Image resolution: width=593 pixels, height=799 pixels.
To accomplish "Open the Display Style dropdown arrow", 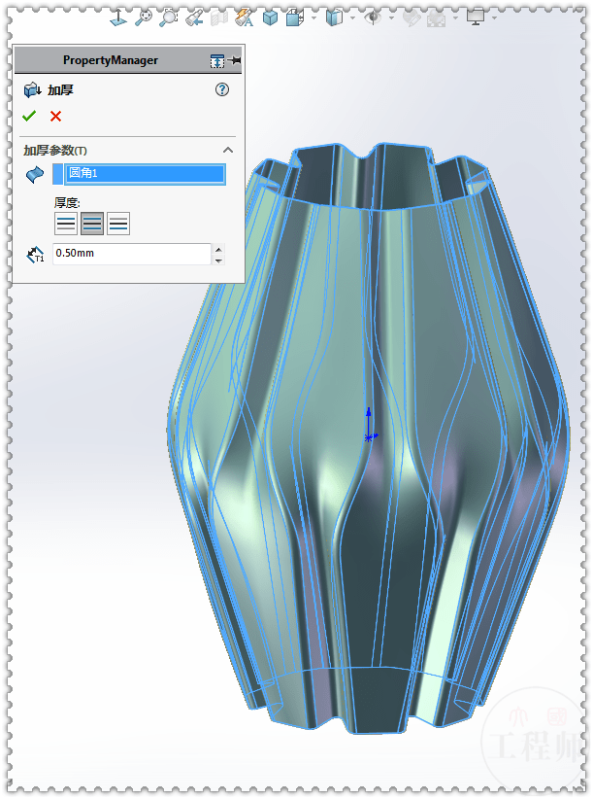I will (313, 17).
